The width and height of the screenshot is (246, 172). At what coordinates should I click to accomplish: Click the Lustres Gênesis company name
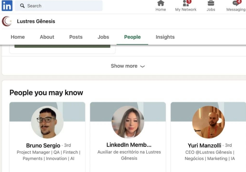pos(36,21)
